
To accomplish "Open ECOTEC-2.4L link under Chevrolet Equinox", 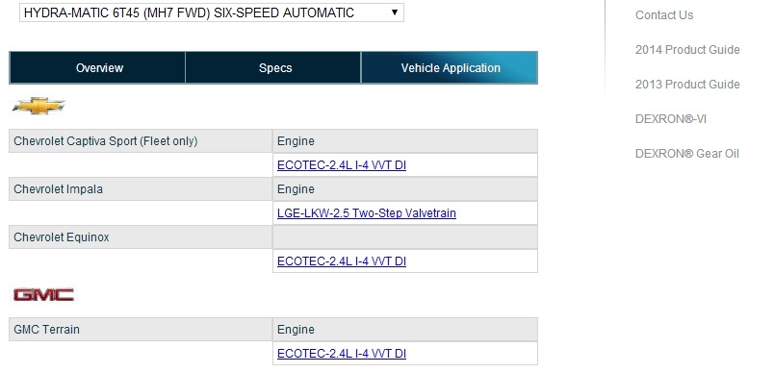I will (342, 261).
